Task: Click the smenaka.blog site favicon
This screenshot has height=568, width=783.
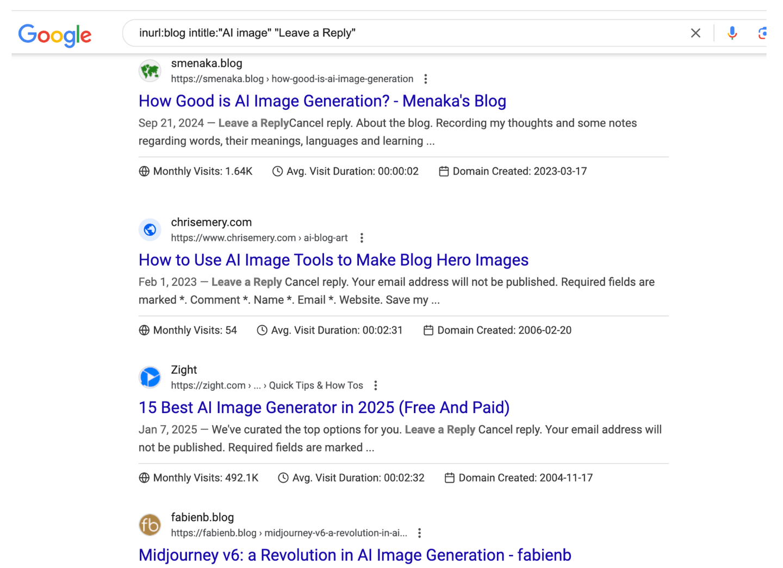Action: 150,71
